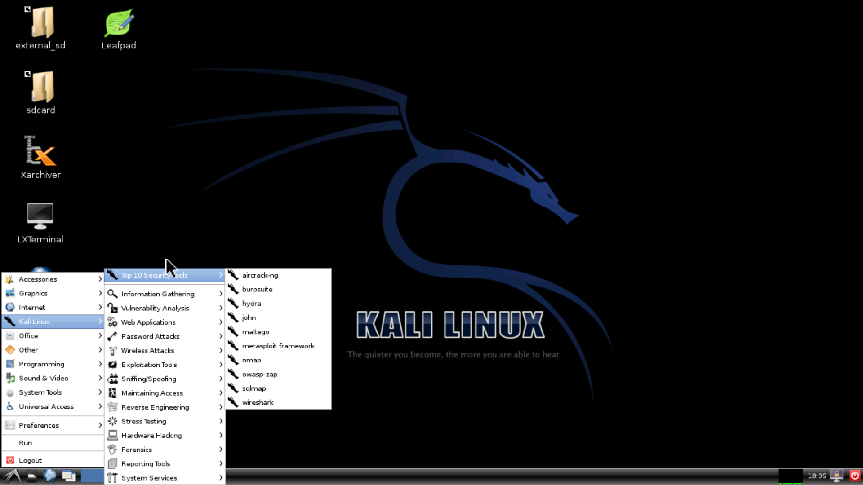Click the Exploitation Tools icon
The height and width of the screenshot is (485, 863).
pos(112,365)
